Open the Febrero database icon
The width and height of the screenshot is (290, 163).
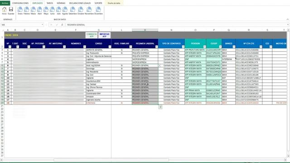pyautogui.click(x=27, y=11)
